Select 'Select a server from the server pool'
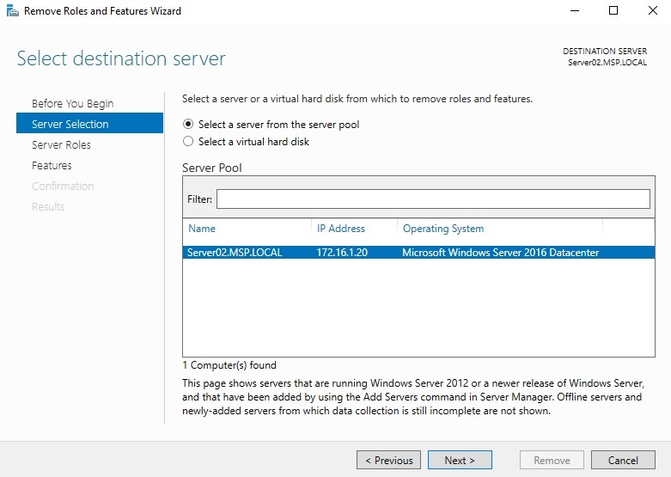 click(x=189, y=125)
